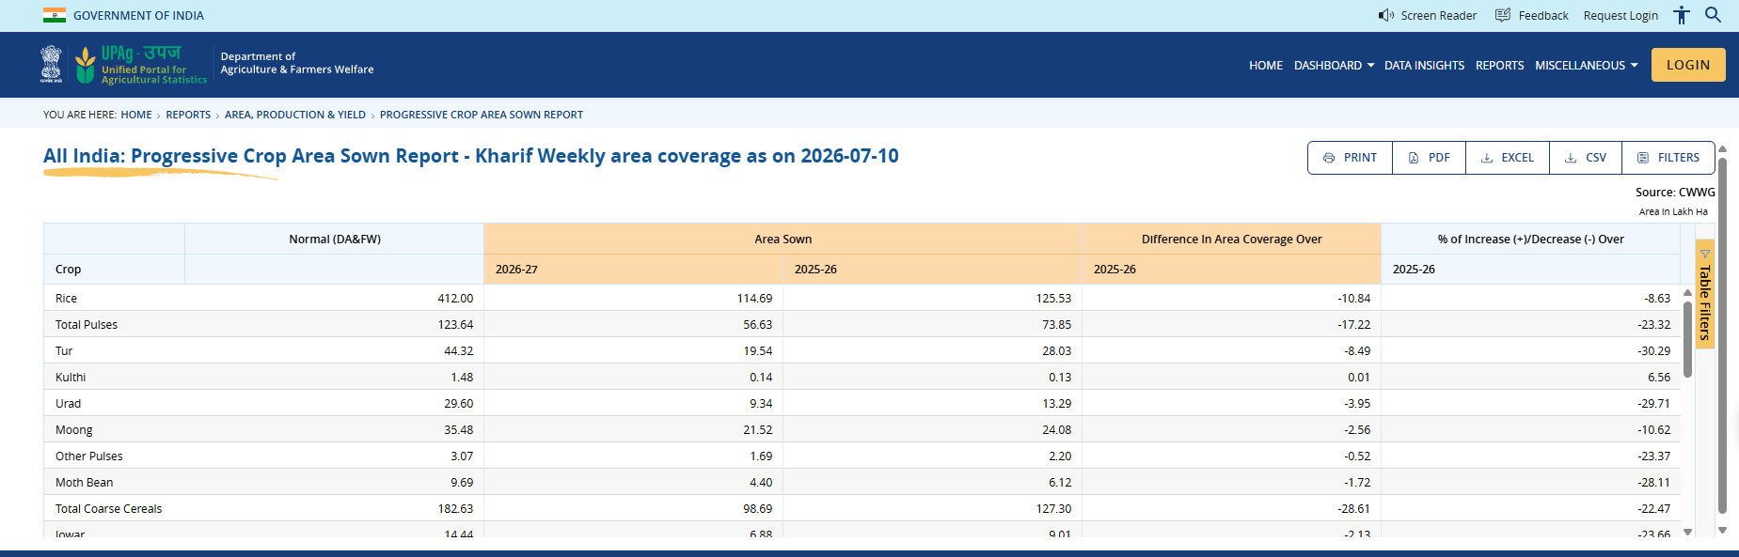Open Area, Production & Yield breadcrumb
1739x557 pixels.
pos(295,115)
